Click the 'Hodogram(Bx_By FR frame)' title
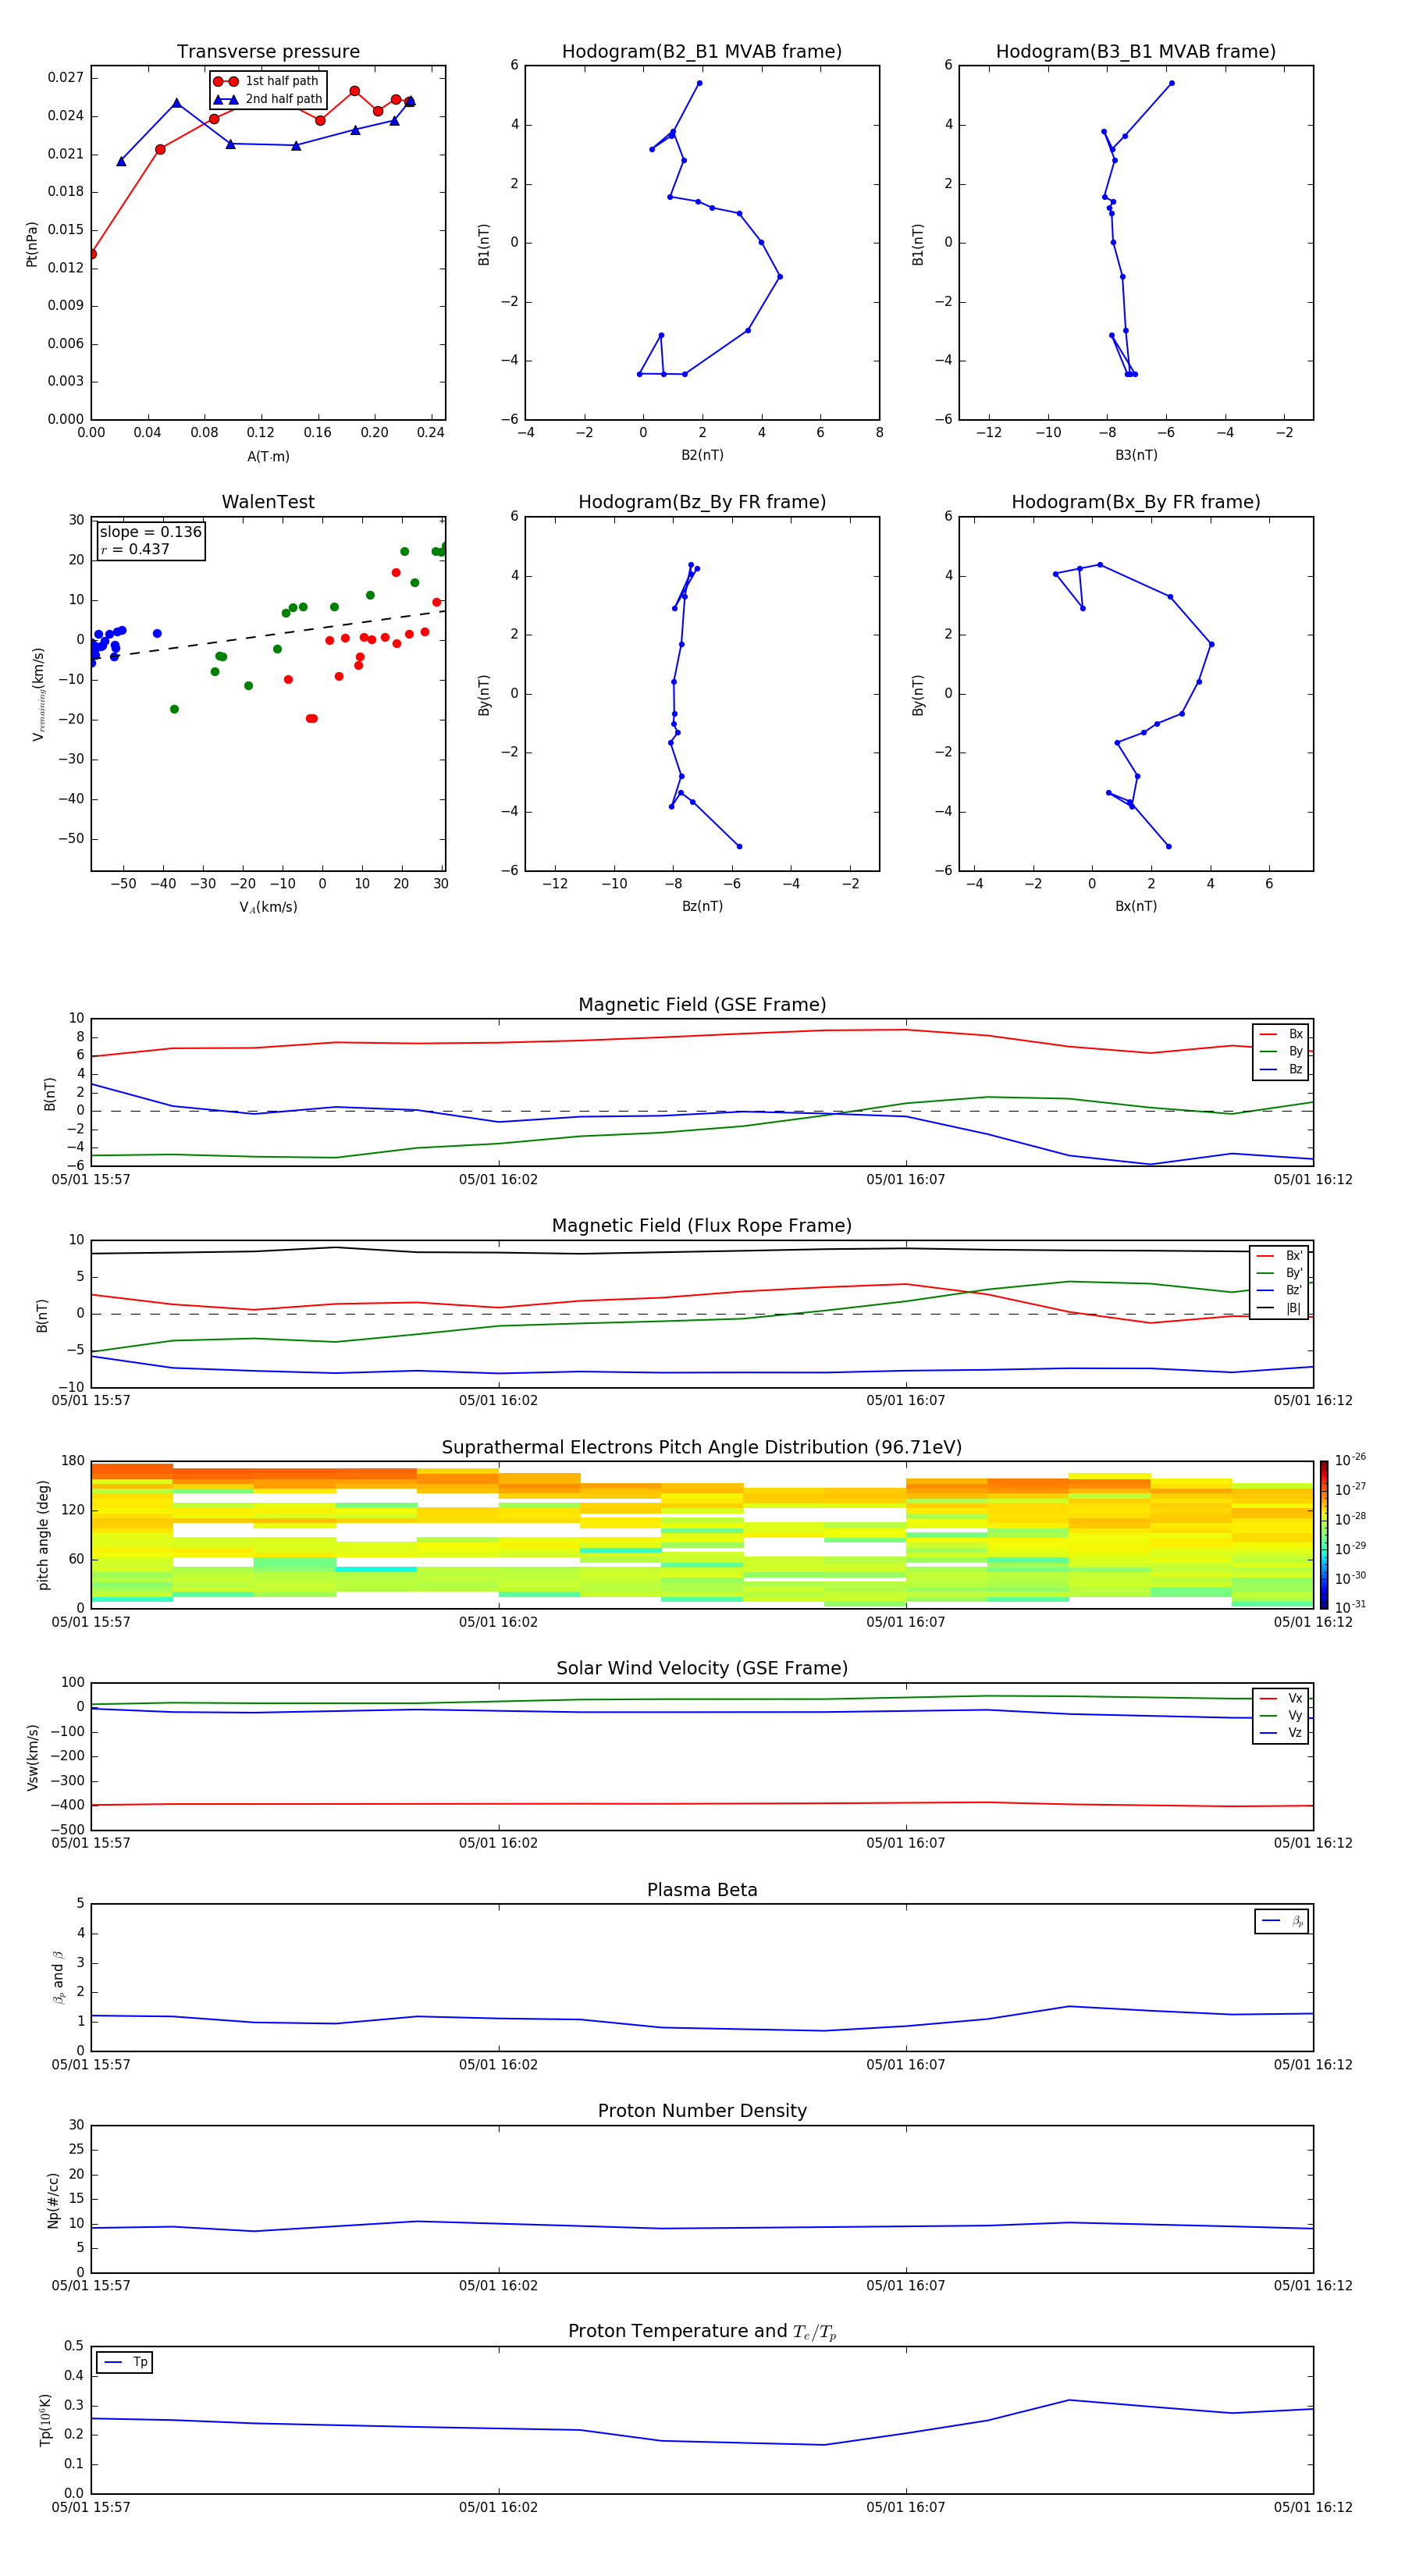 (x=1136, y=502)
